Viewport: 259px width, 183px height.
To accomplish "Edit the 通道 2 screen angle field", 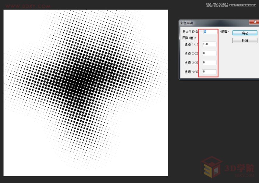I will 209,53.
